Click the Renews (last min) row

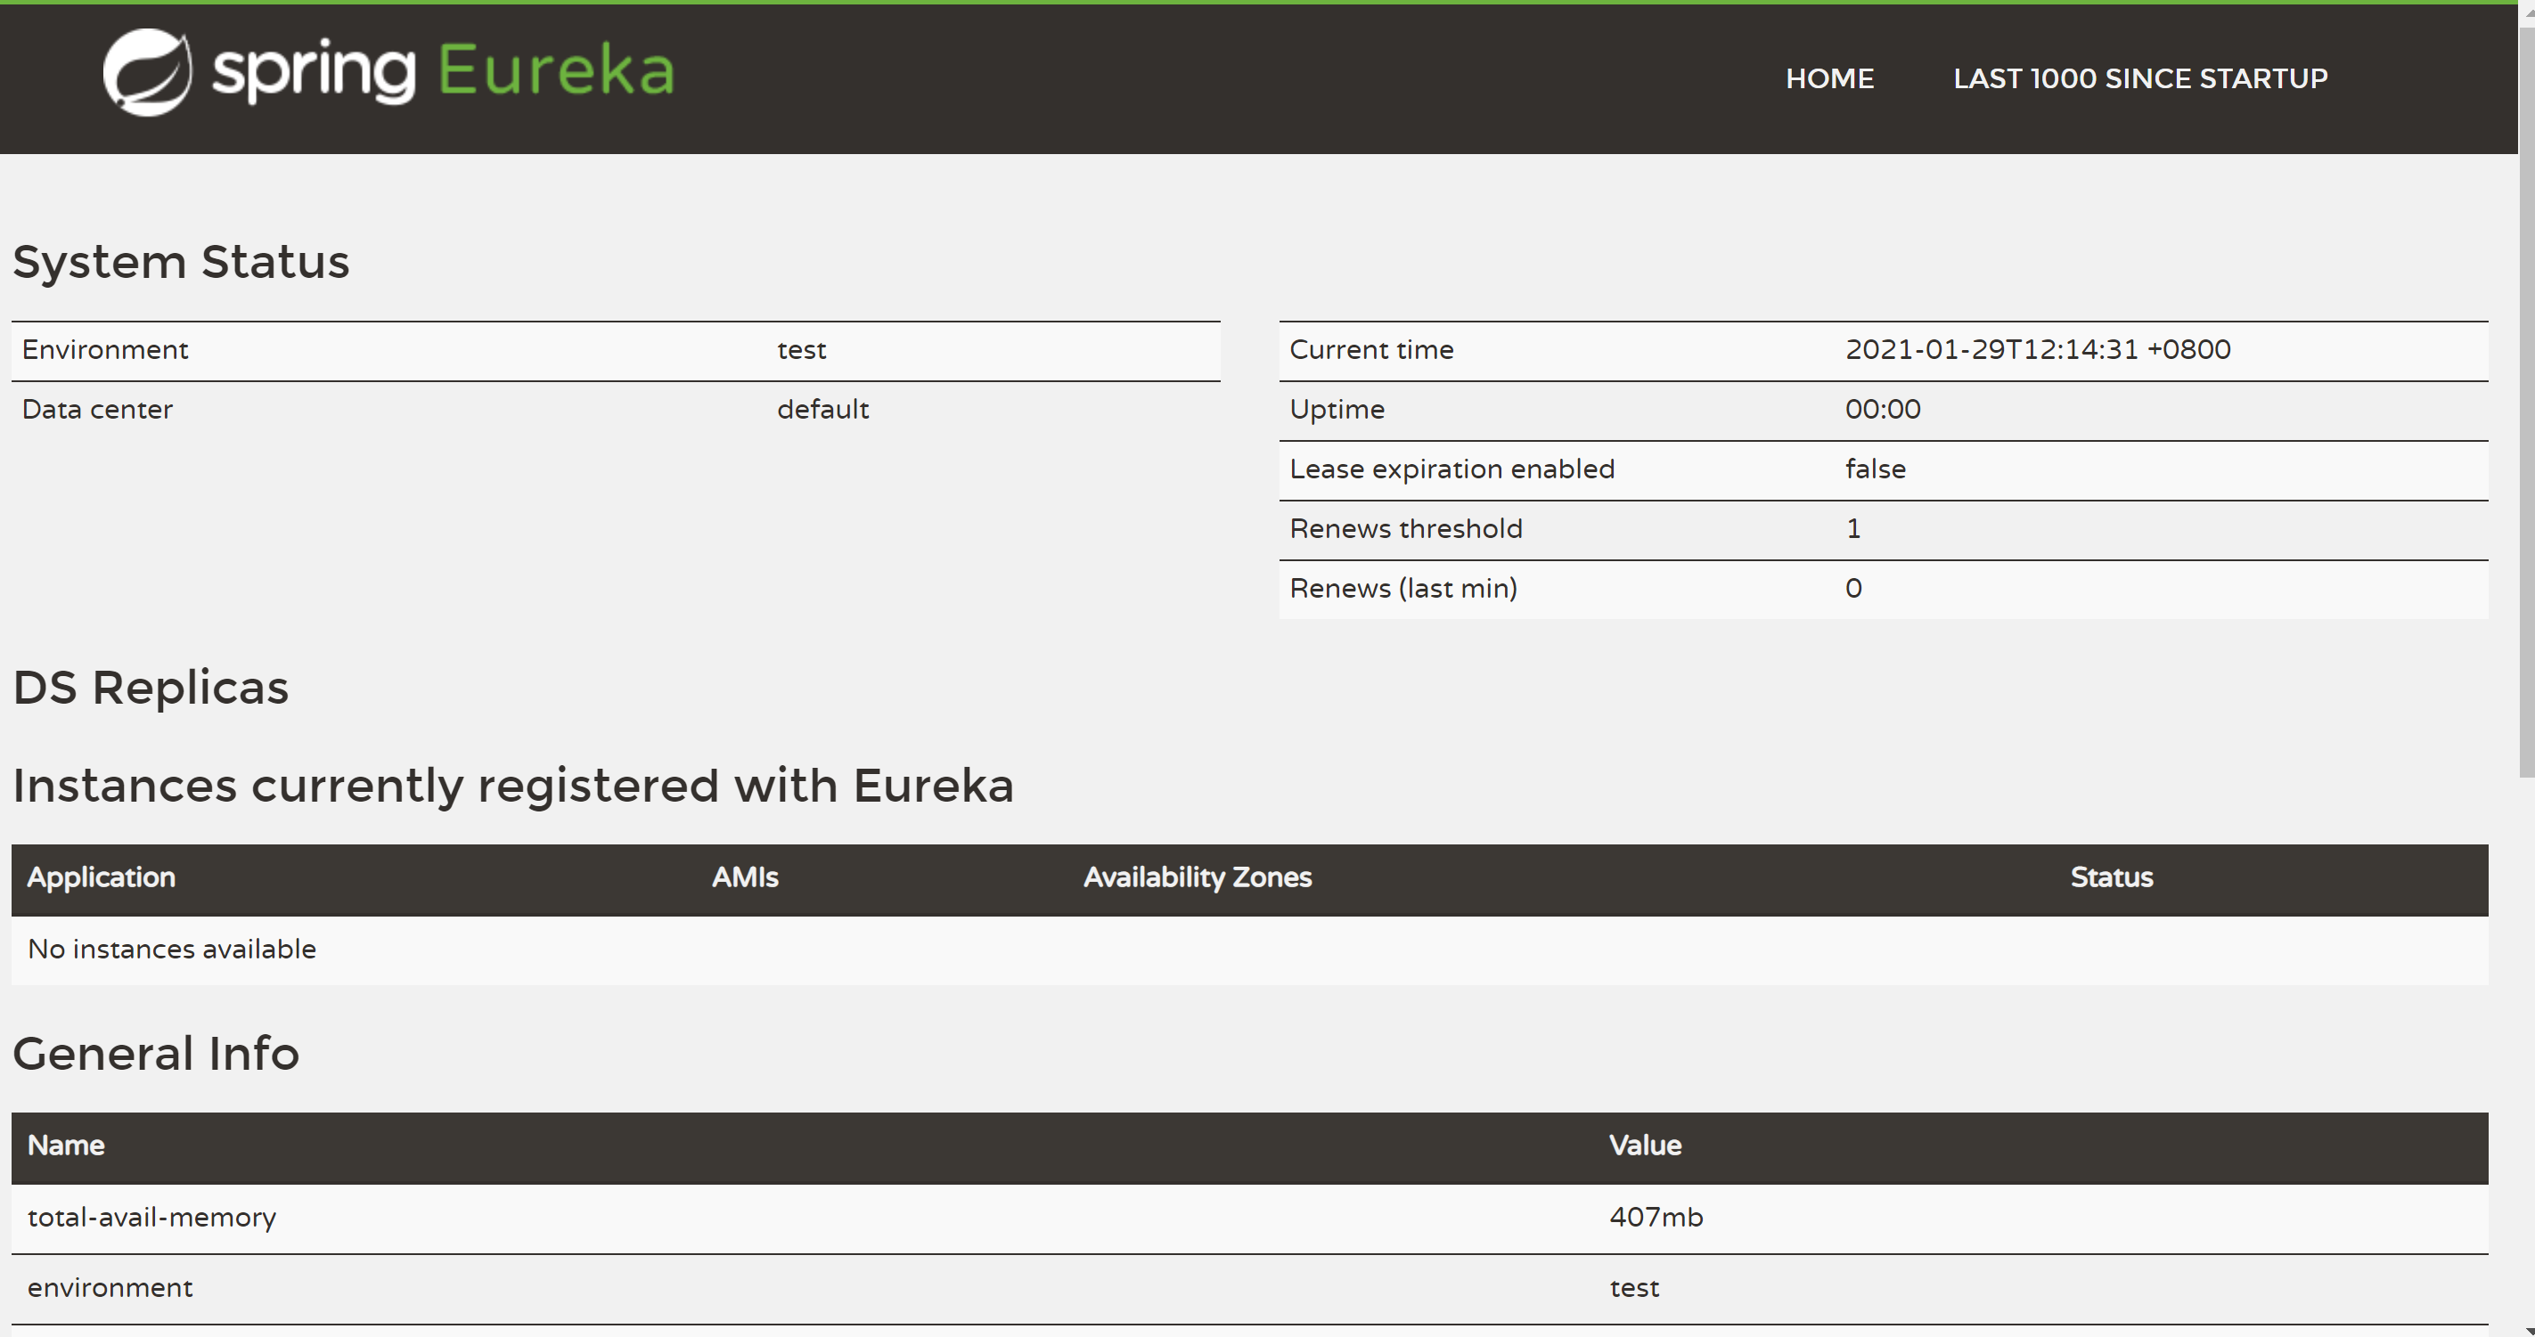point(1402,588)
